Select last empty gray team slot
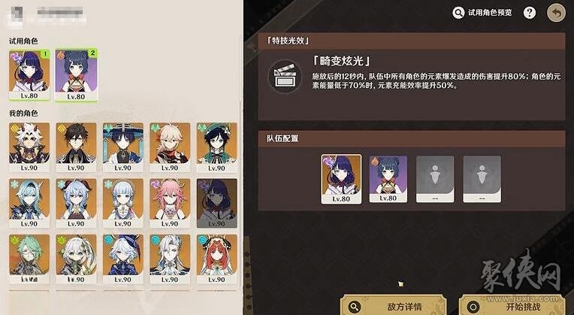This screenshot has width=574, height=315. click(x=482, y=179)
